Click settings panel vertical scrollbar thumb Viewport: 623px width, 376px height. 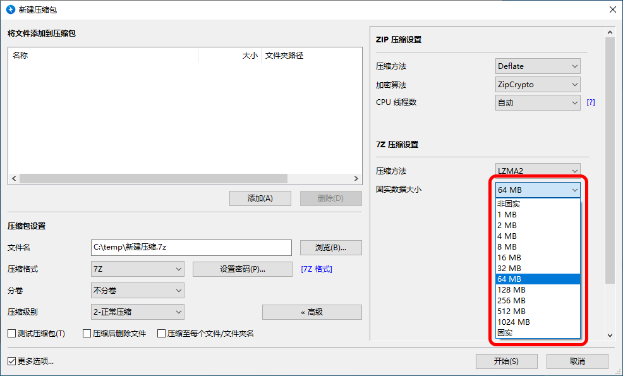point(610,161)
